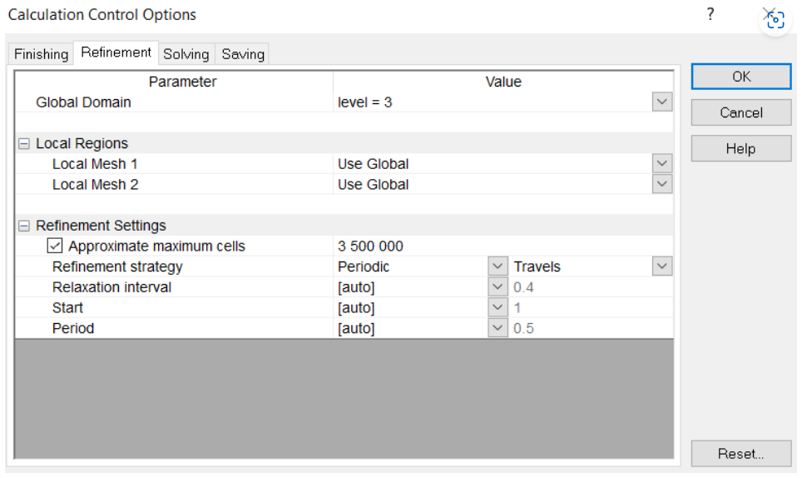This screenshot has width=802, height=478.
Task: Open the Refinement strategy Periodic dropdown
Action: pyautogui.click(x=498, y=266)
